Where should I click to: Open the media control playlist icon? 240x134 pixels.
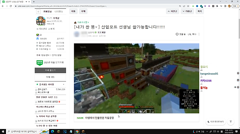pyautogui.click(x=221, y=6)
